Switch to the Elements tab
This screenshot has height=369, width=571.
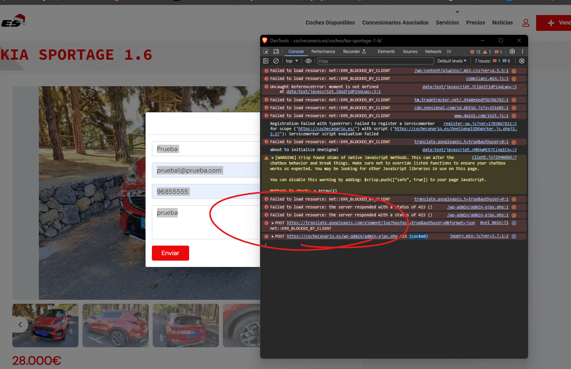[386, 51]
